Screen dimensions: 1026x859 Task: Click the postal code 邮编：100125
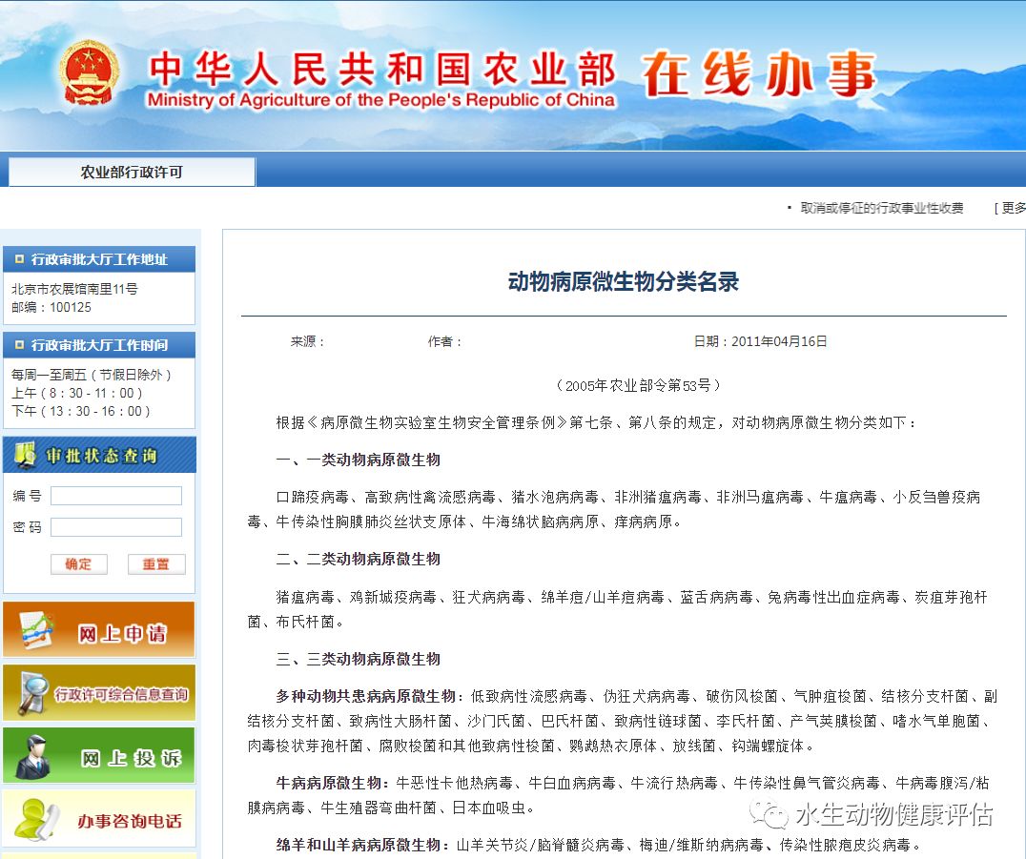(51, 308)
